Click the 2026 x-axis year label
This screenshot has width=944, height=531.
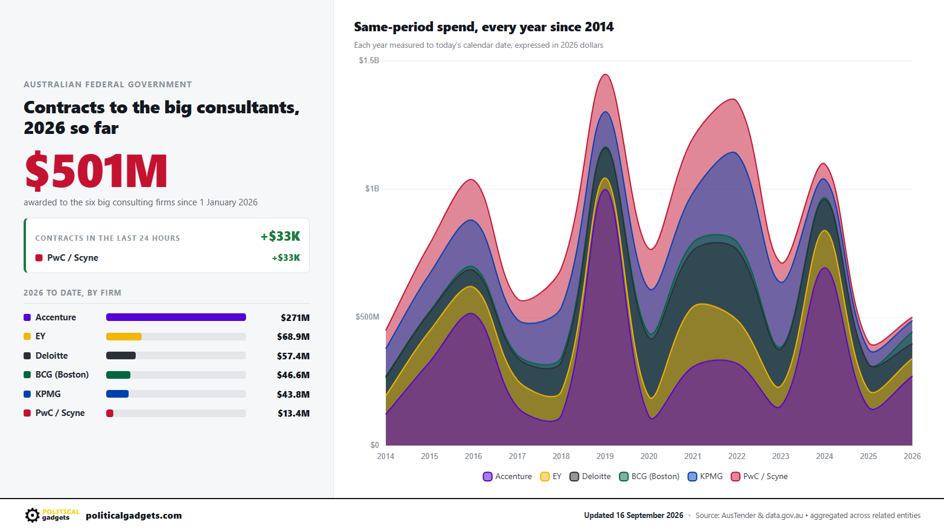point(912,456)
